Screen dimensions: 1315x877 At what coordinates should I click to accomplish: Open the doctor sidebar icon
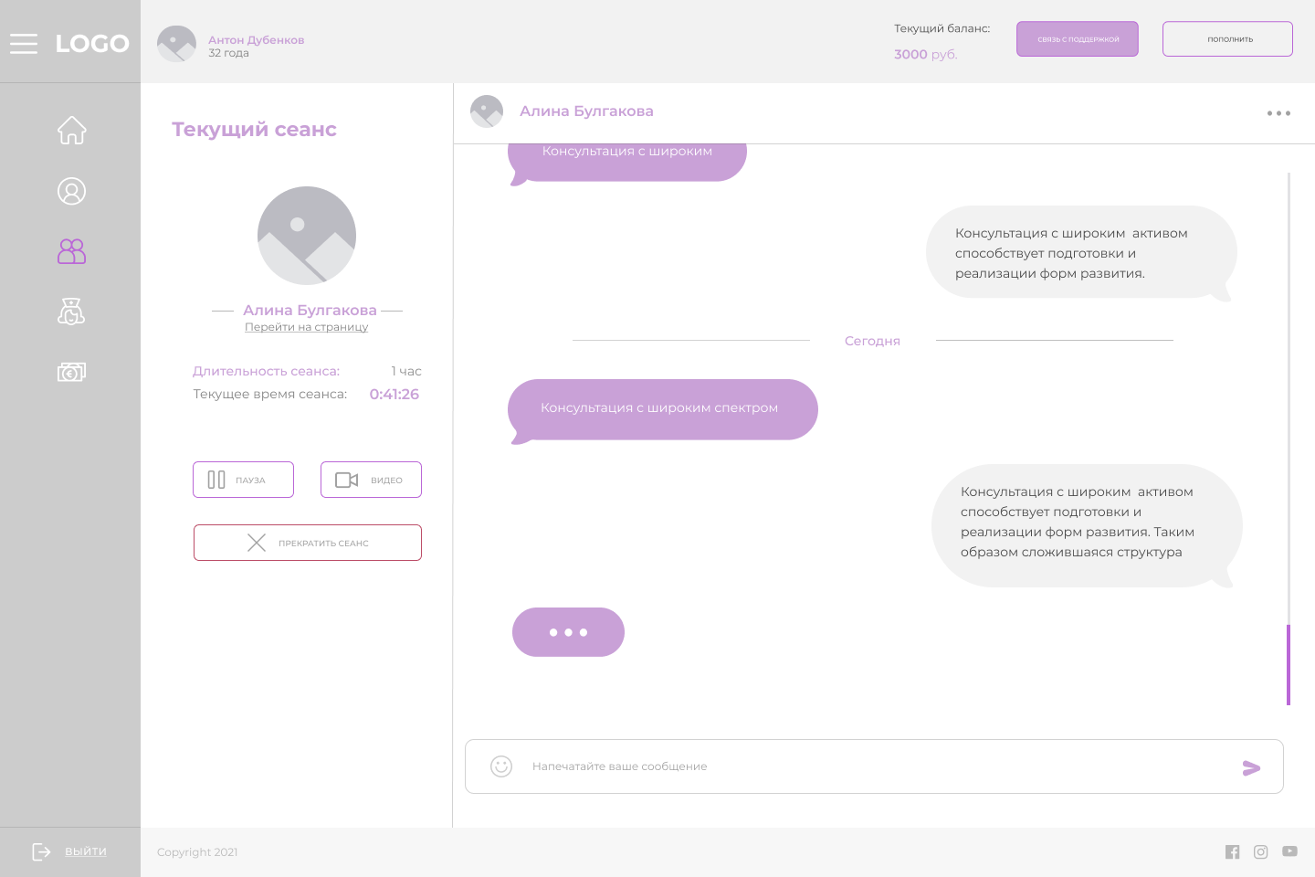71,312
